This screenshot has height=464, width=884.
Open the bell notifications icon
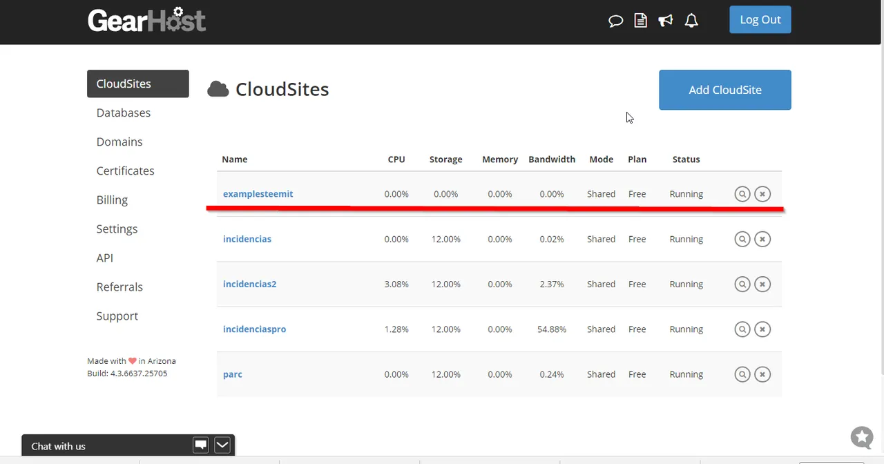(691, 21)
